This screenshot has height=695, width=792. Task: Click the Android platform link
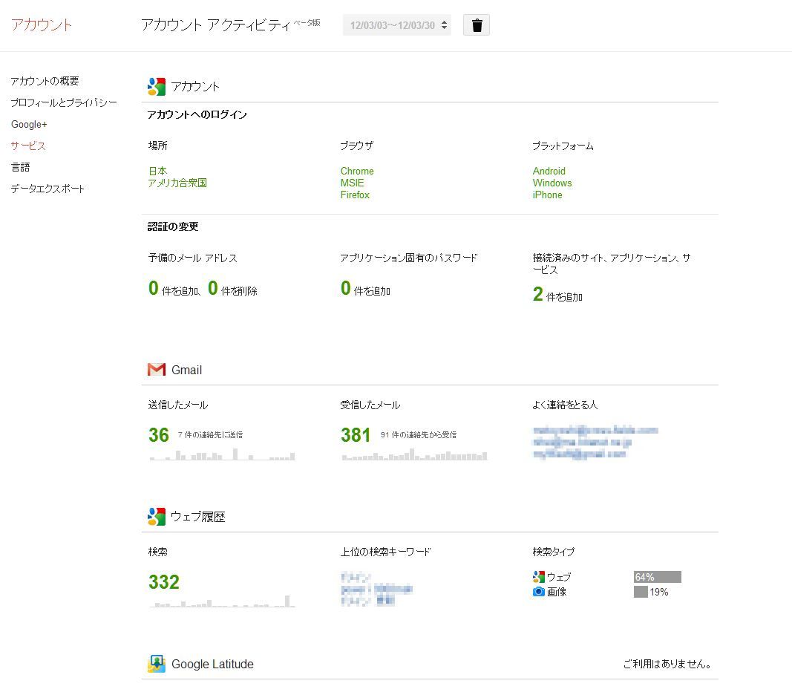(x=549, y=171)
